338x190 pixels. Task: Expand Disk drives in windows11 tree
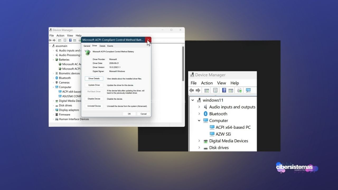199,148
